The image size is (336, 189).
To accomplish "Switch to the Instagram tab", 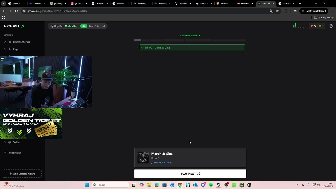I will coord(79,4).
